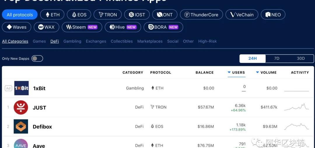Switch to the Gambling category tab

72,41
